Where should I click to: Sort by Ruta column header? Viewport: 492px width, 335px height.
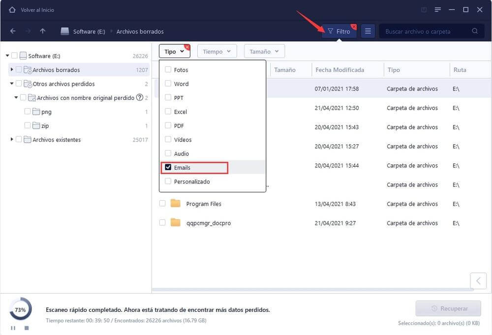460,70
